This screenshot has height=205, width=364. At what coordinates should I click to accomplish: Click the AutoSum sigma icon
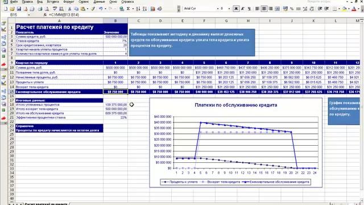click(129, 9)
